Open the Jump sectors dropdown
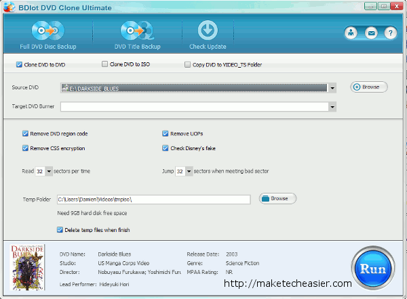The height and width of the screenshot is (299, 407). [x=189, y=171]
